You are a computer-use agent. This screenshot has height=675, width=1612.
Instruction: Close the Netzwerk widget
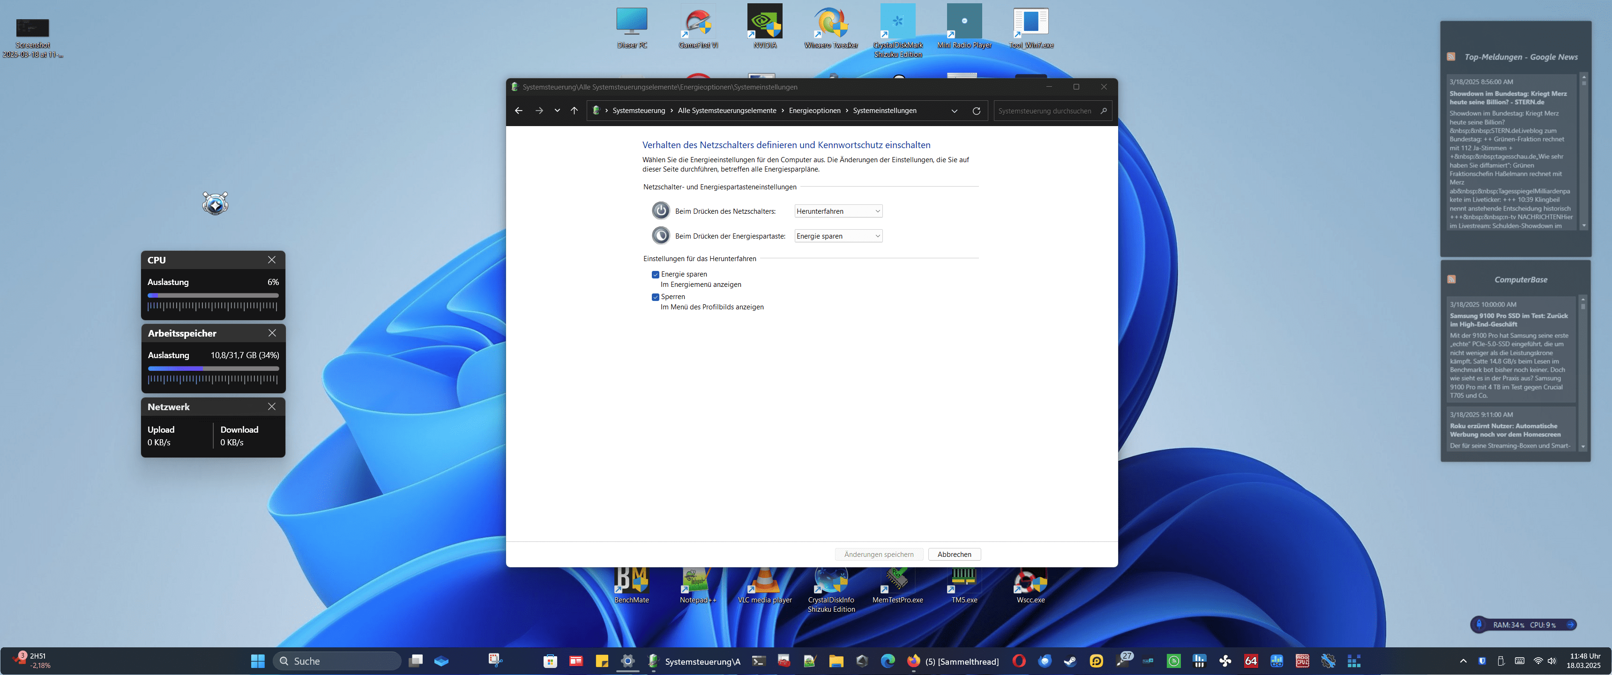coord(272,406)
